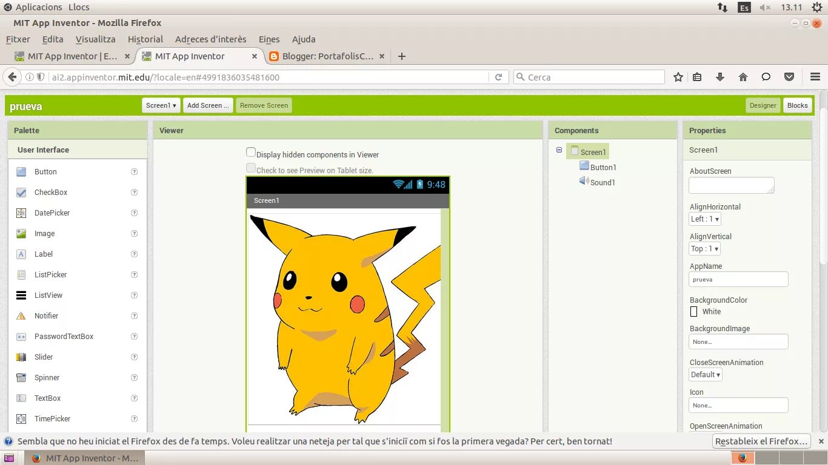Image resolution: width=828 pixels, height=465 pixels.
Task: Open the AlignHorizontal Left dropdown
Action: (x=705, y=219)
